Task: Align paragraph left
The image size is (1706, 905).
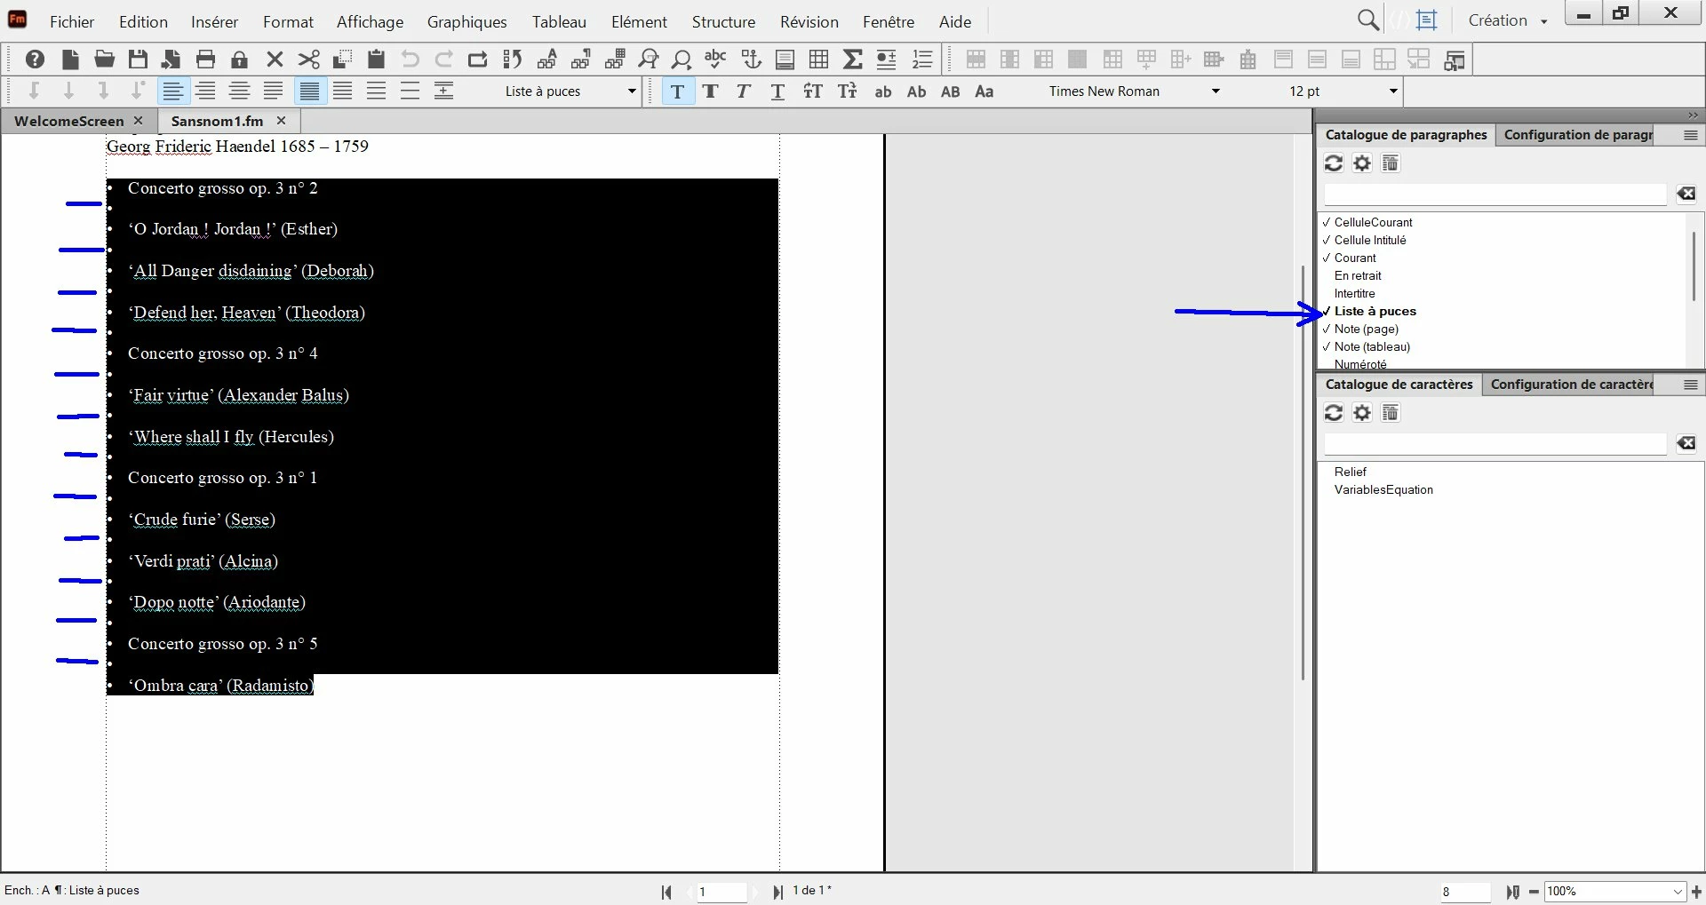Action: (172, 91)
